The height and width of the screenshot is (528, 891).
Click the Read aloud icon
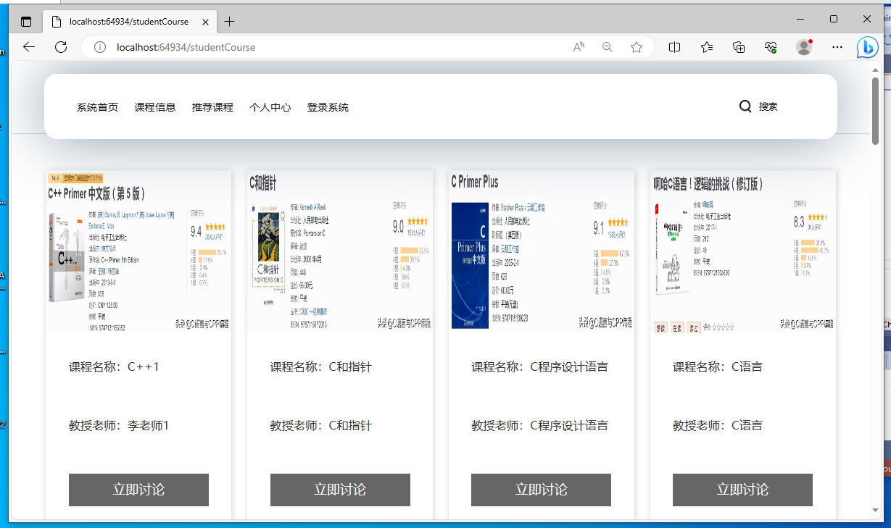coord(579,47)
